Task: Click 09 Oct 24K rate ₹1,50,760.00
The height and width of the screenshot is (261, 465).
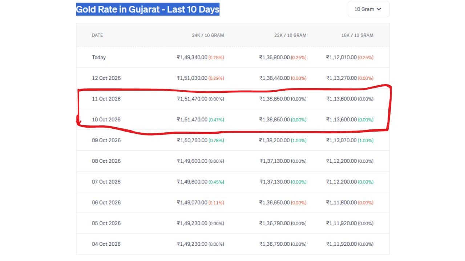Action: [192, 140]
